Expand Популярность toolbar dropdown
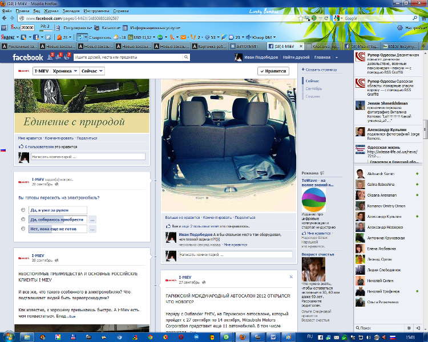The width and height of the screenshot is (428, 342). (x=78, y=27)
